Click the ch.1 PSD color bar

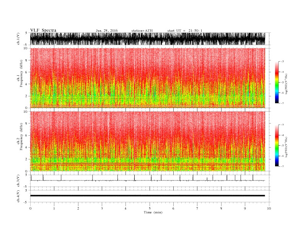tap(277, 83)
